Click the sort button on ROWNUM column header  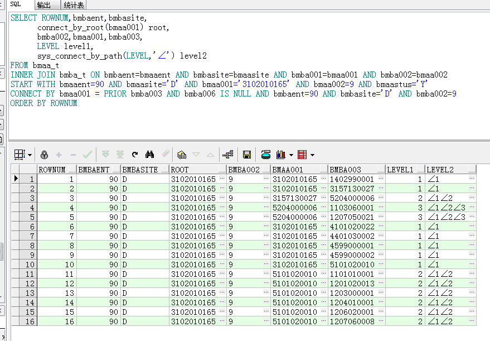point(72,169)
